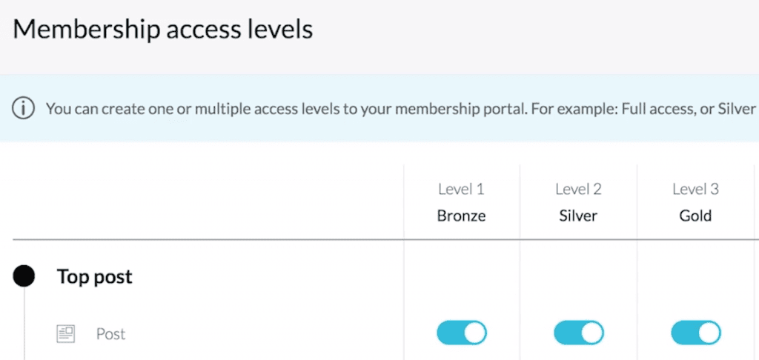Click empty Silver cell in Top post row
The image size is (759, 360).
click(x=579, y=276)
